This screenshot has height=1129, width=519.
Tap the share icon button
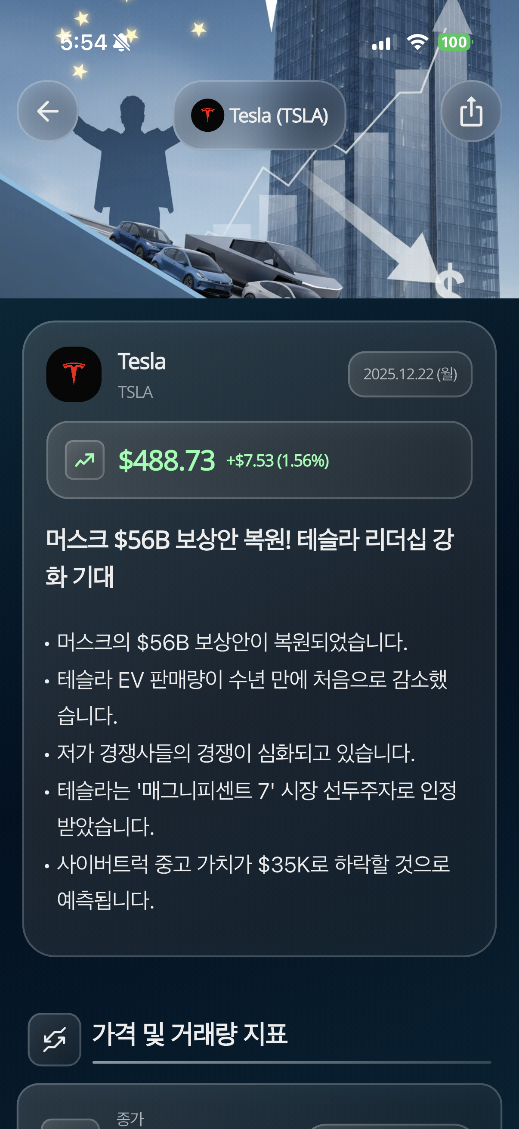coord(471,112)
